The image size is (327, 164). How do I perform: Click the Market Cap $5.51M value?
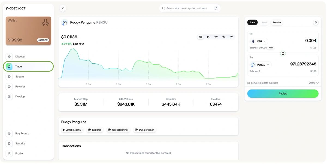[81, 104]
